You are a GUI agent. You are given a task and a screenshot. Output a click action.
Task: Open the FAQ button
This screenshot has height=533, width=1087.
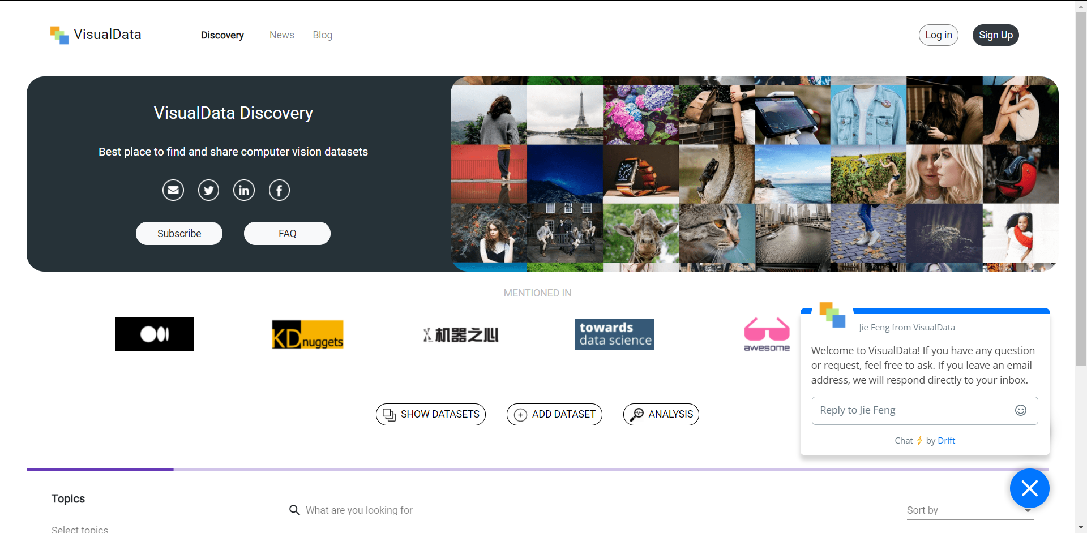(x=287, y=233)
